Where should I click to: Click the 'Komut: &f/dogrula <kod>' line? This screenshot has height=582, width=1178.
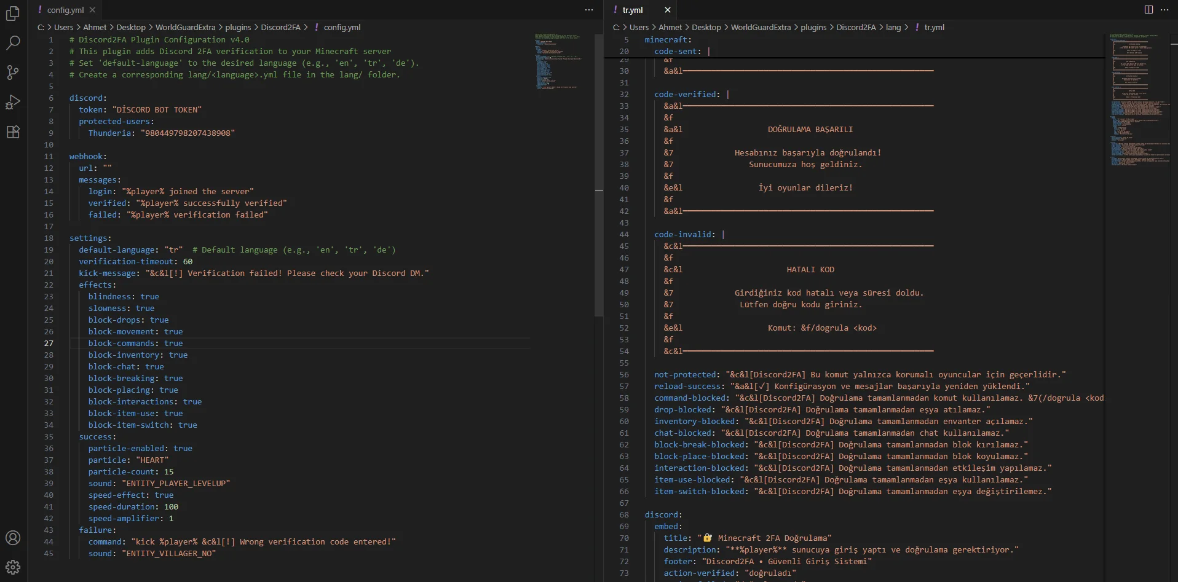[x=822, y=328]
